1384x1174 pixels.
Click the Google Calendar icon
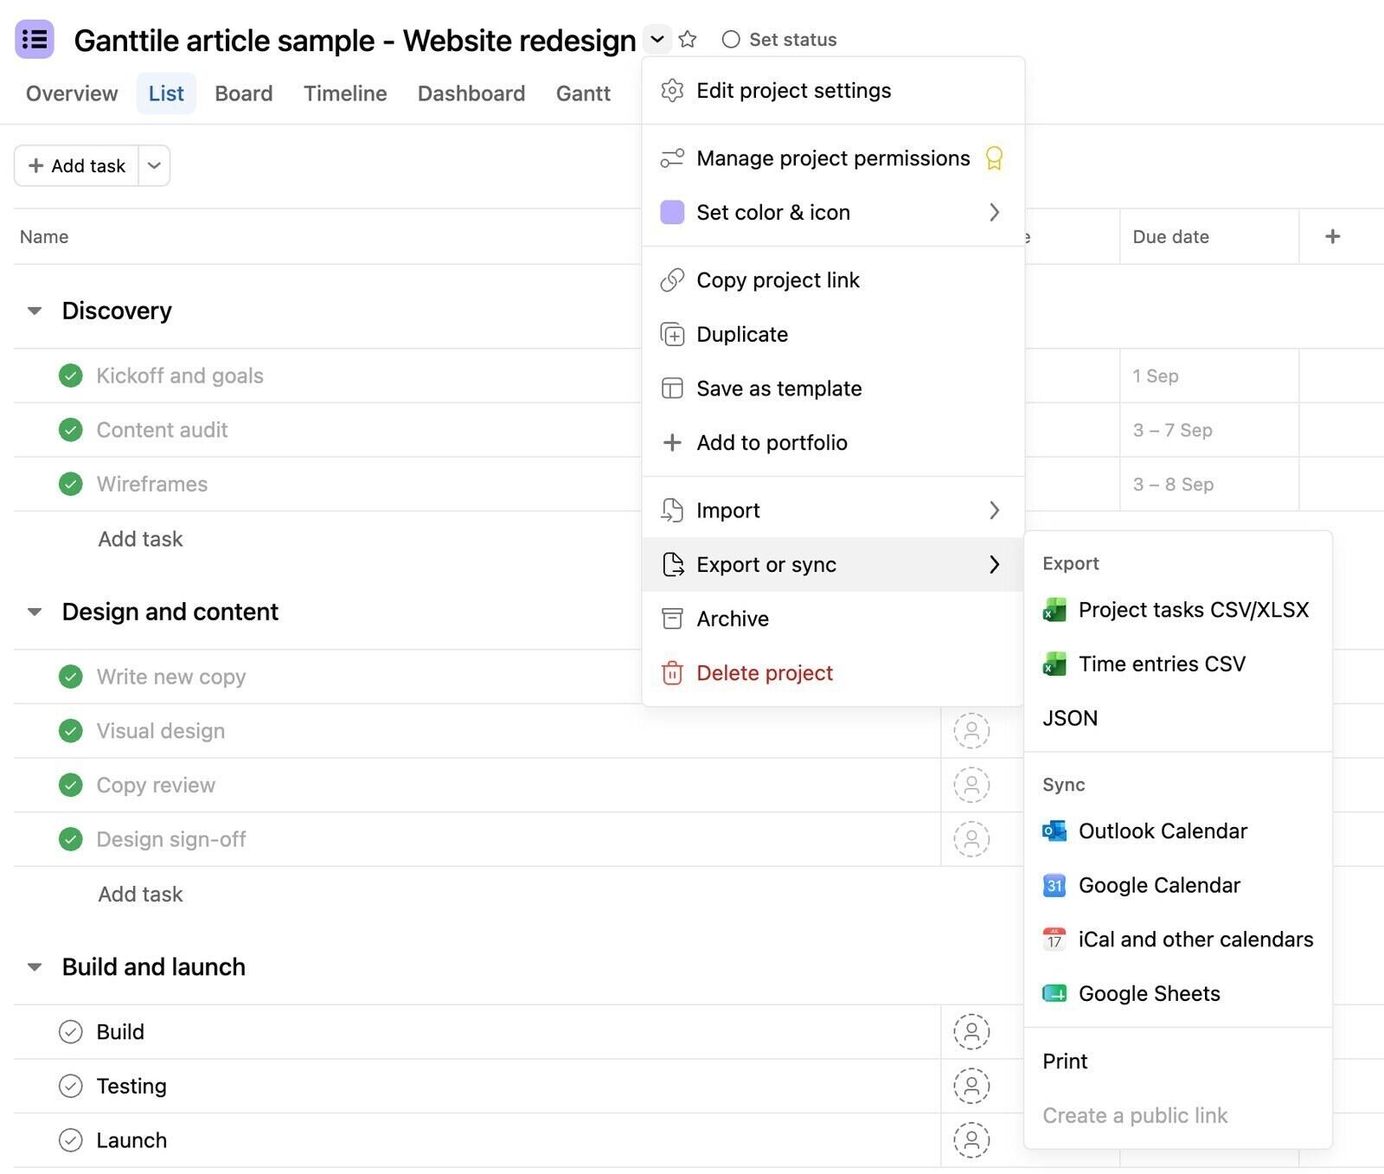point(1054,885)
